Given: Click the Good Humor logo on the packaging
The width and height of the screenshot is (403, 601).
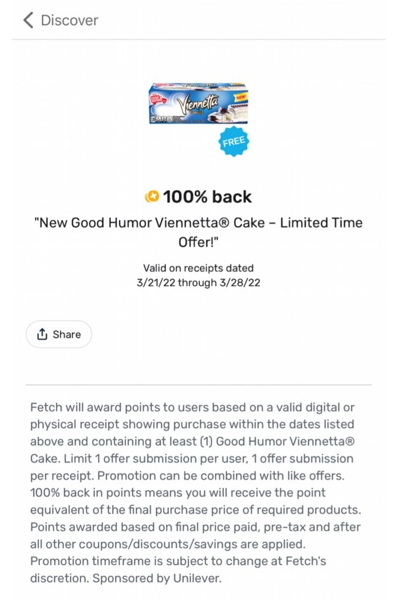Looking at the screenshot, I should pos(157,98).
